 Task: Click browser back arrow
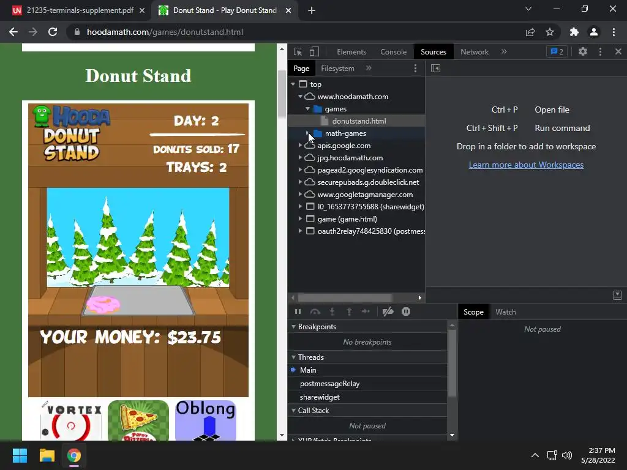pos(13,32)
